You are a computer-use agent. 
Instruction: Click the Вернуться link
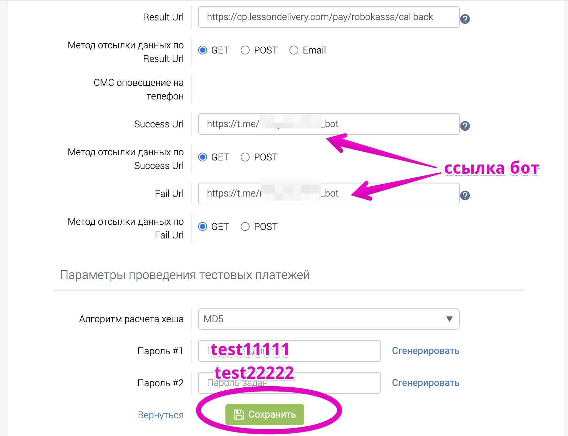[x=161, y=415]
